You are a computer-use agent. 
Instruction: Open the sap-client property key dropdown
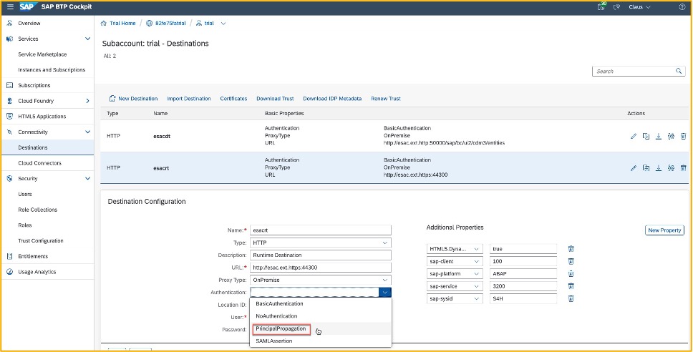(477, 261)
